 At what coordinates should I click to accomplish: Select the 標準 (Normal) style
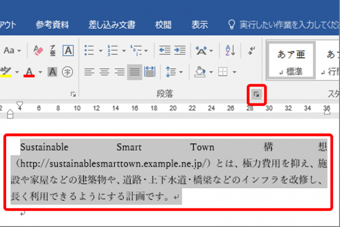point(291,61)
